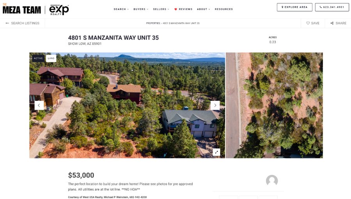Follow the Properties breadcrumb link
The image size is (351, 199).
(x=153, y=23)
